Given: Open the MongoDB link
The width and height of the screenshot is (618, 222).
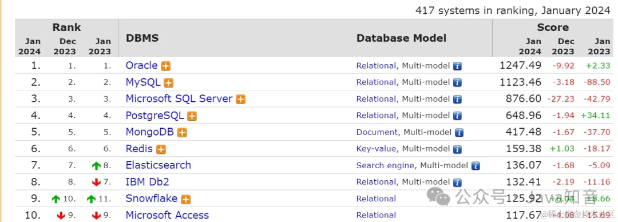Looking at the screenshot, I should pos(150,132).
